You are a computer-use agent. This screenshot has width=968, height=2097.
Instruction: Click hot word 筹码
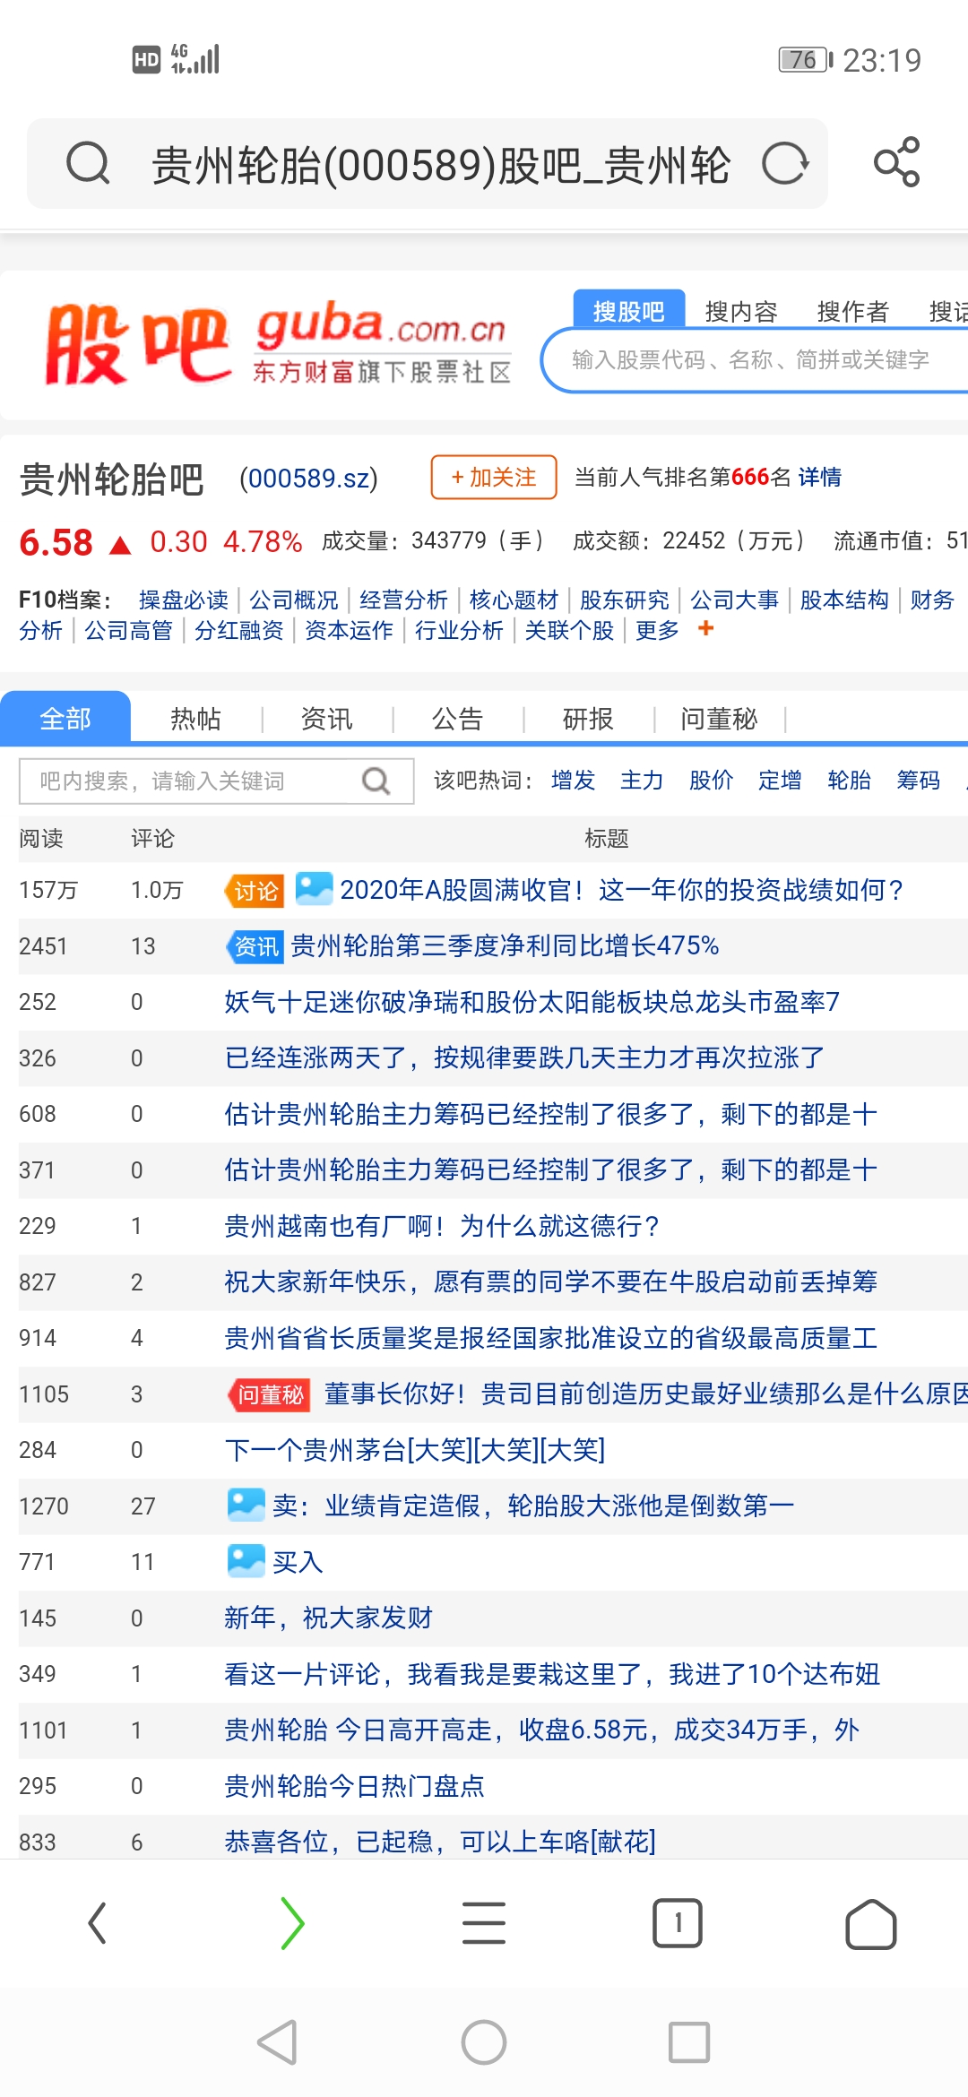tap(919, 781)
